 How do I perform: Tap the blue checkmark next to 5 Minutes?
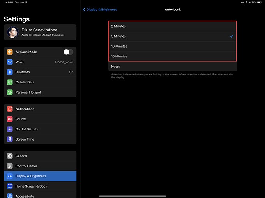(x=232, y=36)
